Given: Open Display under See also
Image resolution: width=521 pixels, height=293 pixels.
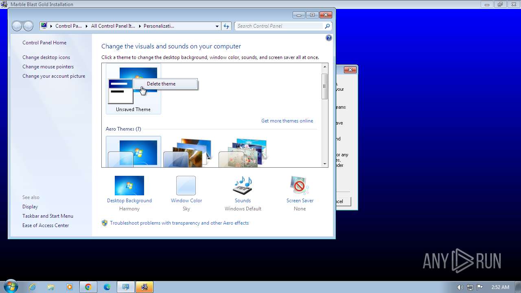Looking at the screenshot, I should (30, 207).
